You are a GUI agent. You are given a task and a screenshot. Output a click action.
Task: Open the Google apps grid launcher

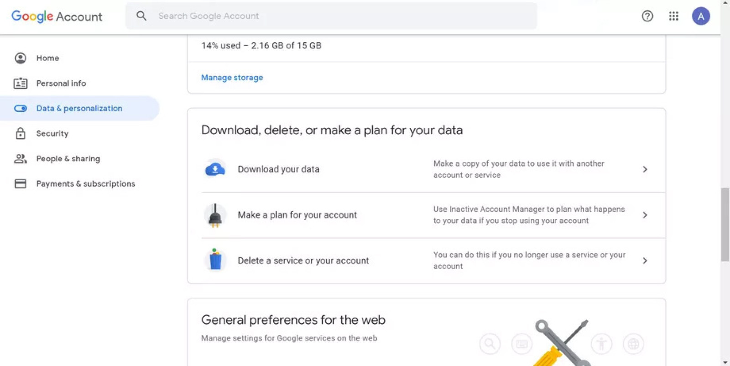pyautogui.click(x=673, y=16)
